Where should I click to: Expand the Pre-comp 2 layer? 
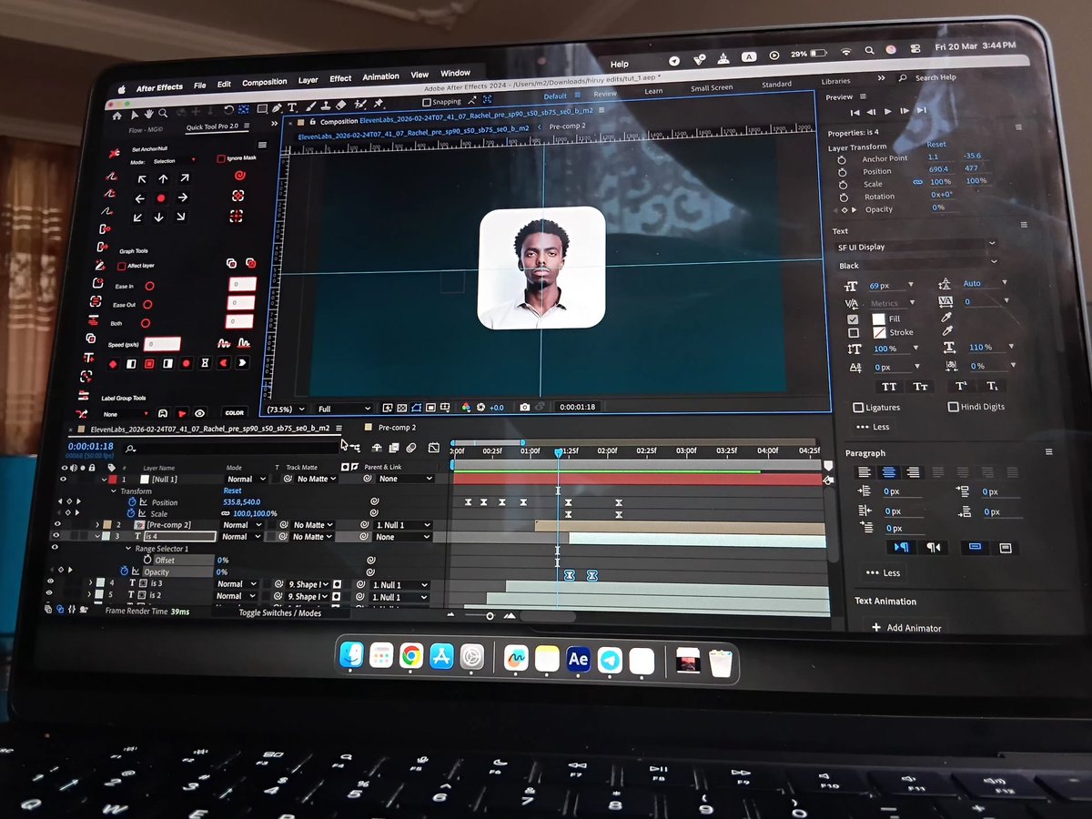pos(98,524)
